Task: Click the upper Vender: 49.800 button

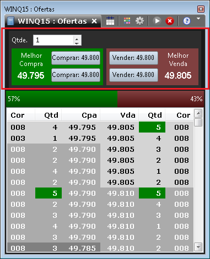Action: pyautogui.click(x=133, y=58)
